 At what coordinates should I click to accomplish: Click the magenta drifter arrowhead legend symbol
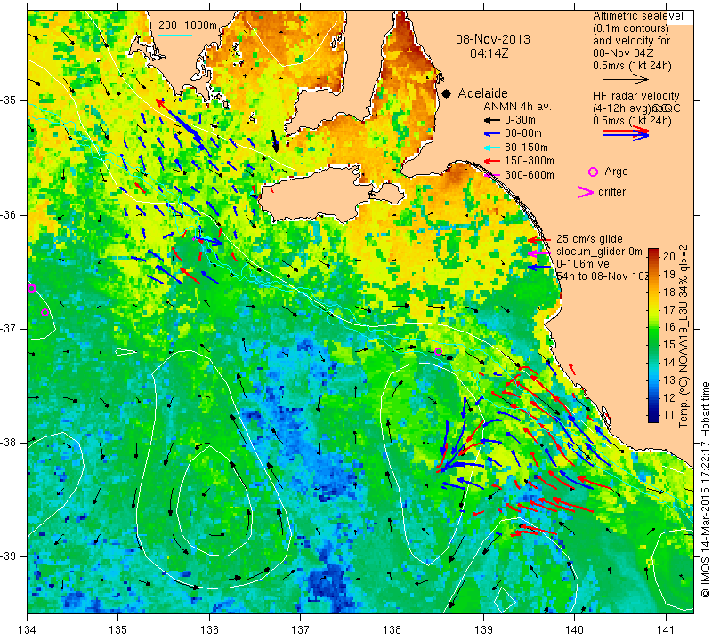586,192
